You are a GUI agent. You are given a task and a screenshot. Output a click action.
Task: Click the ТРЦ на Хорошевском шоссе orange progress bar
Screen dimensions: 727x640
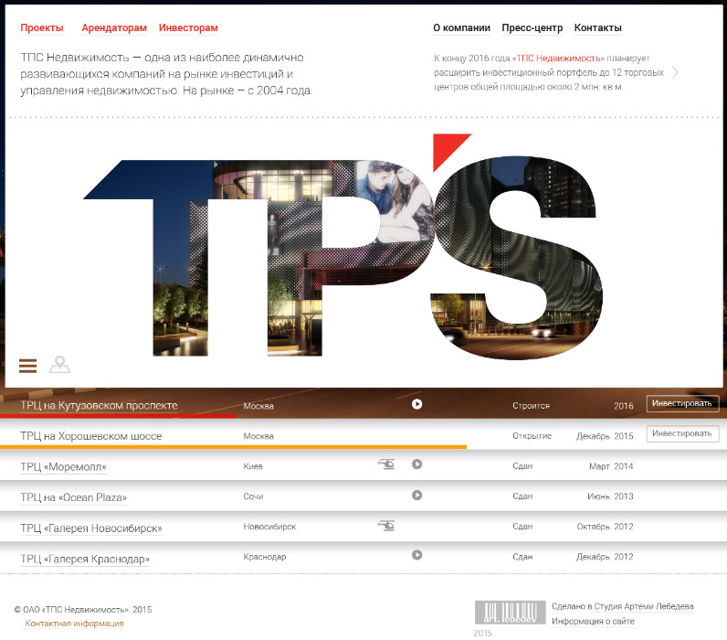tap(233, 447)
